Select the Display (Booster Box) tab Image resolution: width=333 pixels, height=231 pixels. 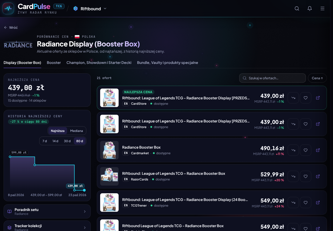pyautogui.click(x=22, y=63)
